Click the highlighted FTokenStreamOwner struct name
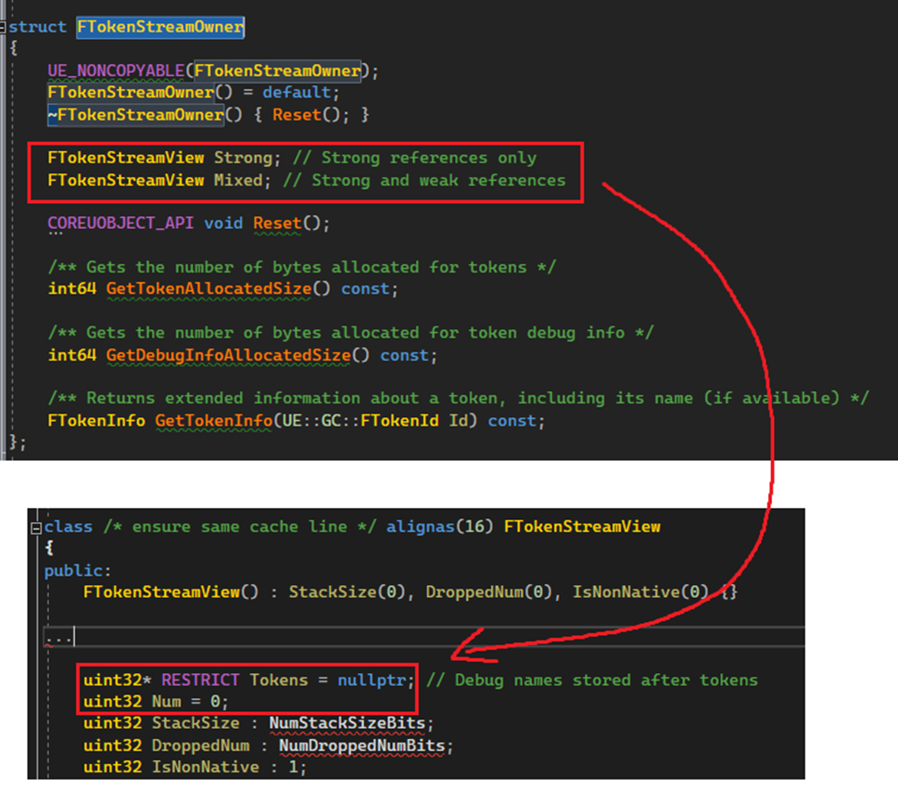 (x=160, y=27)
